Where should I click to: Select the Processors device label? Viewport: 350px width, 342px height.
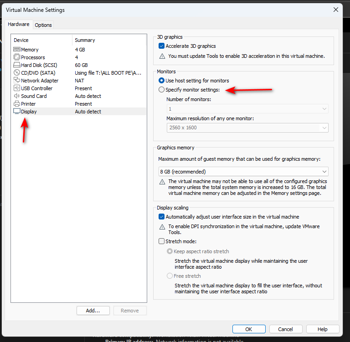coord(33,57)
